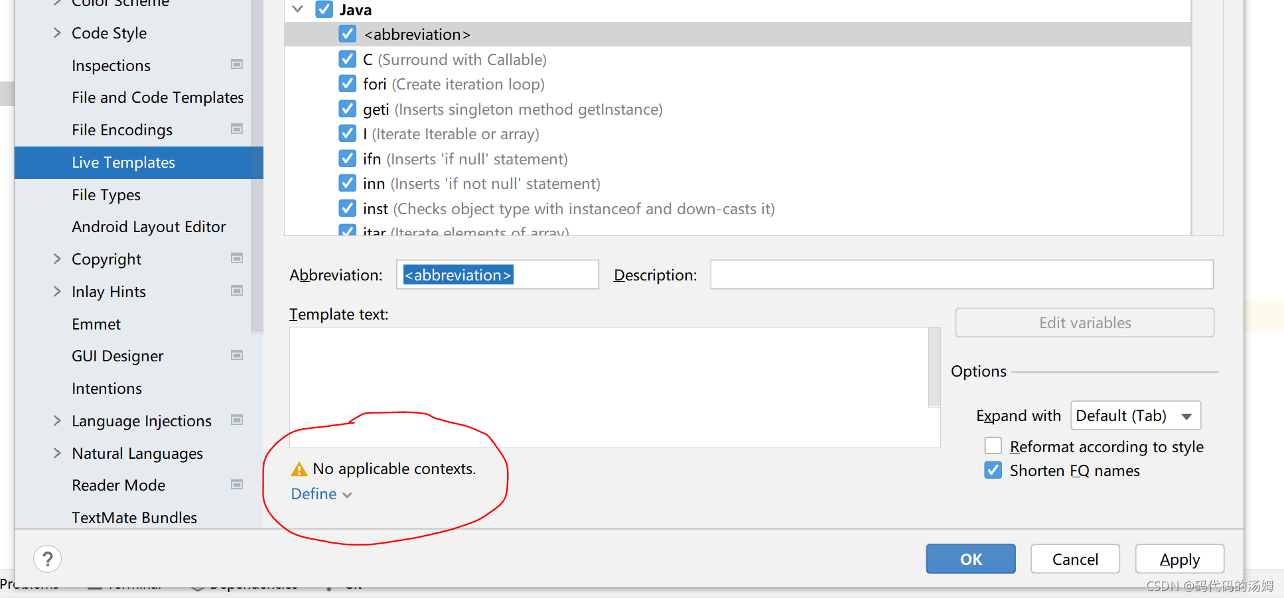Click the project-level icon beside Reader Mode
This screenshot has width=1284, height=598.
pos(237,485)
